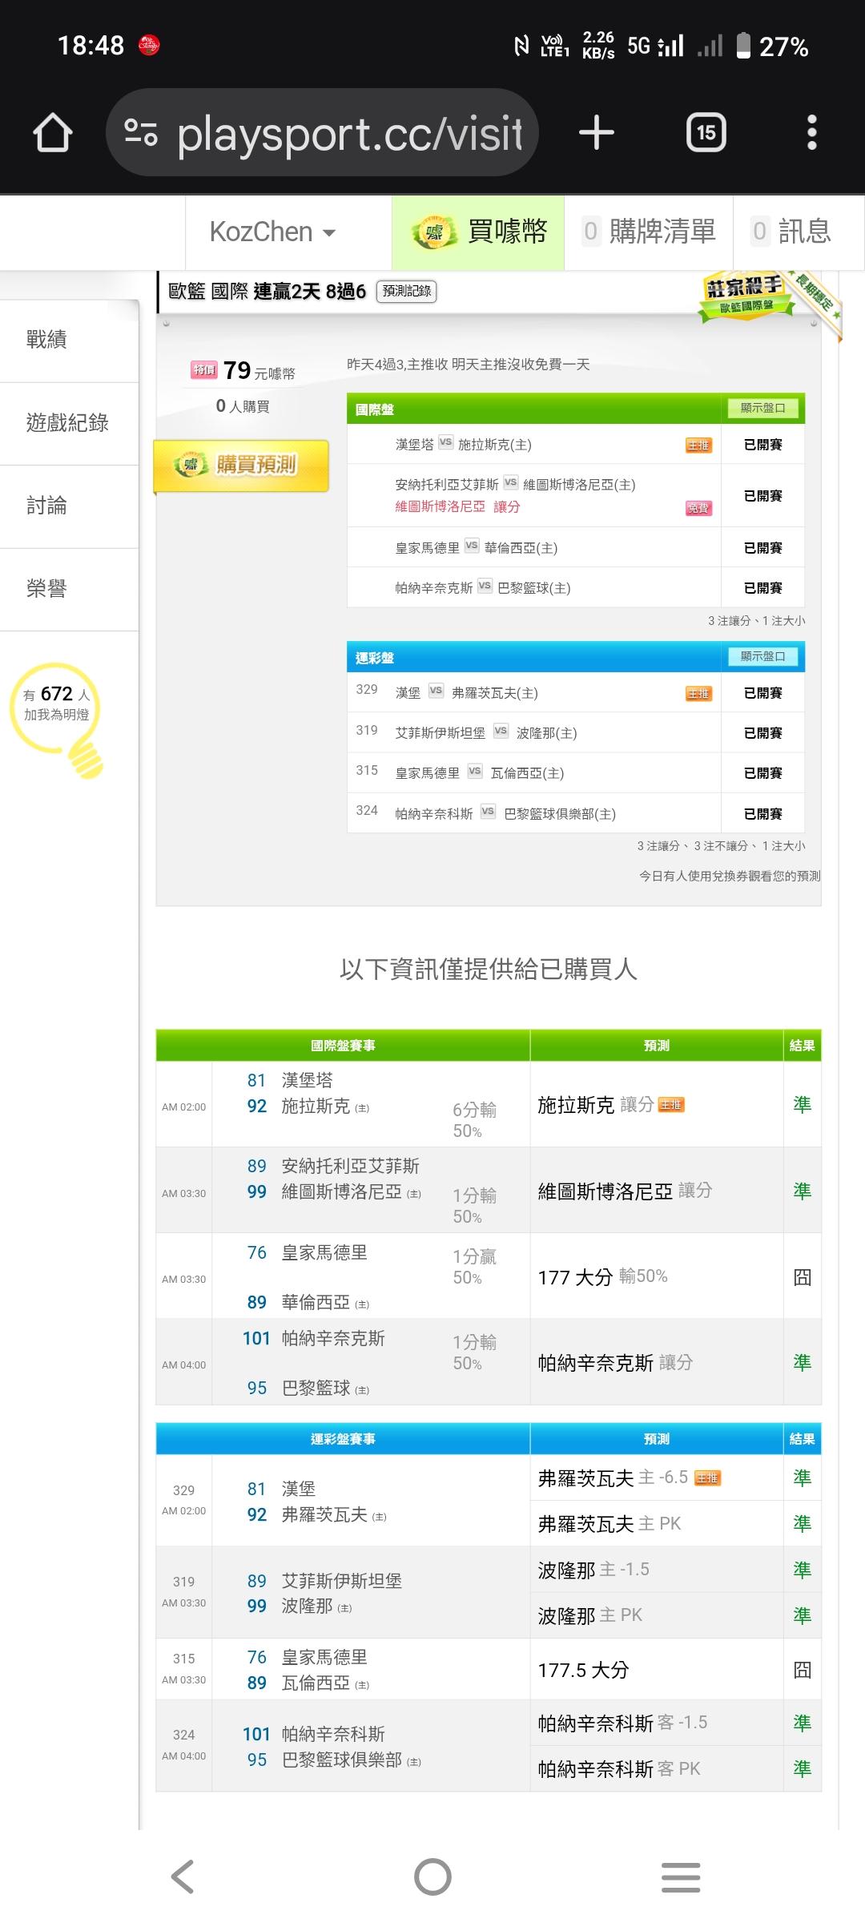Tap the site settings icon in address bar
This screenshot has width=865, height=1923.
pos(141,132)
